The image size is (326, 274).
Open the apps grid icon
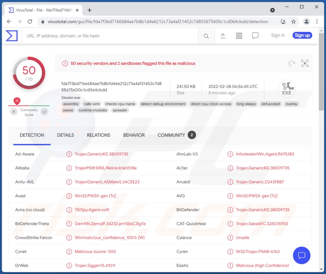click(239, 36)
